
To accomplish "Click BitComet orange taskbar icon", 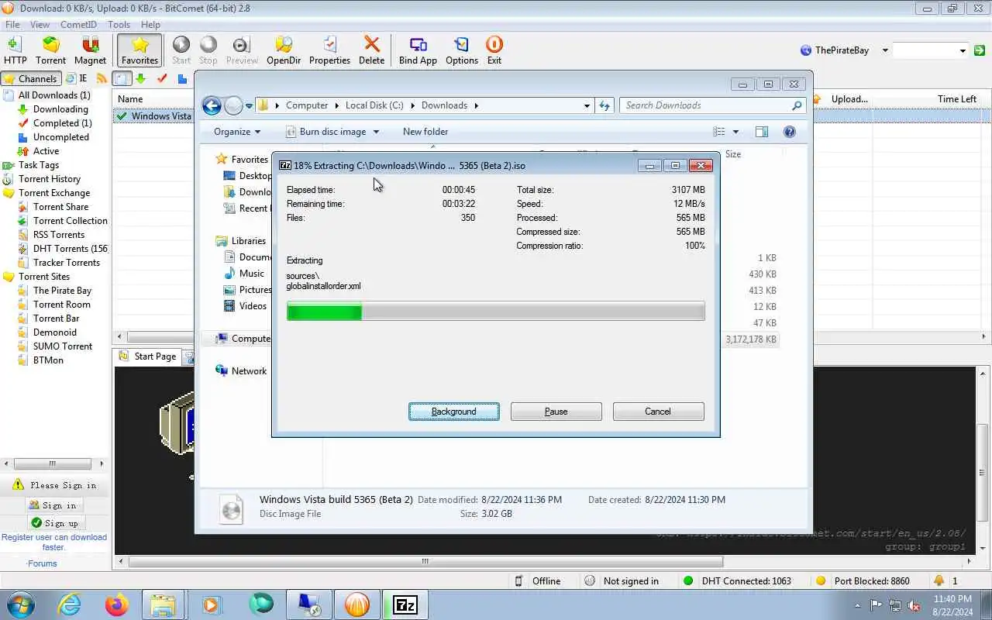I will click(357, 604).
